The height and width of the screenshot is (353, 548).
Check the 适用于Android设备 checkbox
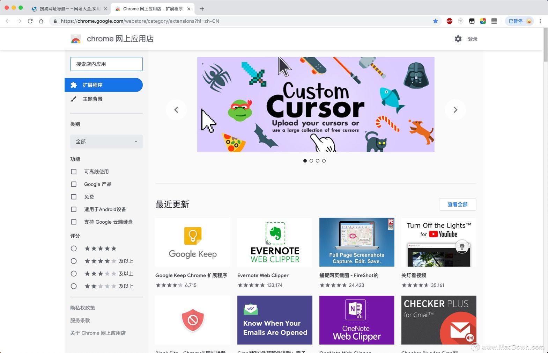pos(74,209)
